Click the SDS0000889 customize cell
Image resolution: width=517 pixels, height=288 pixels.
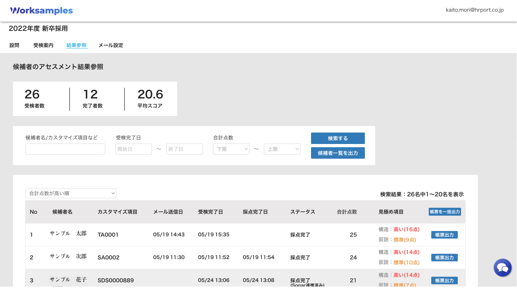pos(116,280)
